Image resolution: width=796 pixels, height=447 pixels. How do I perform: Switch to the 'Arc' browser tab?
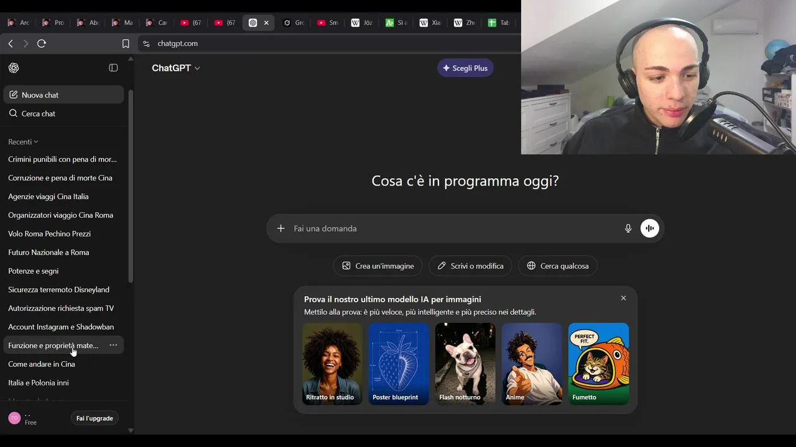18,22
